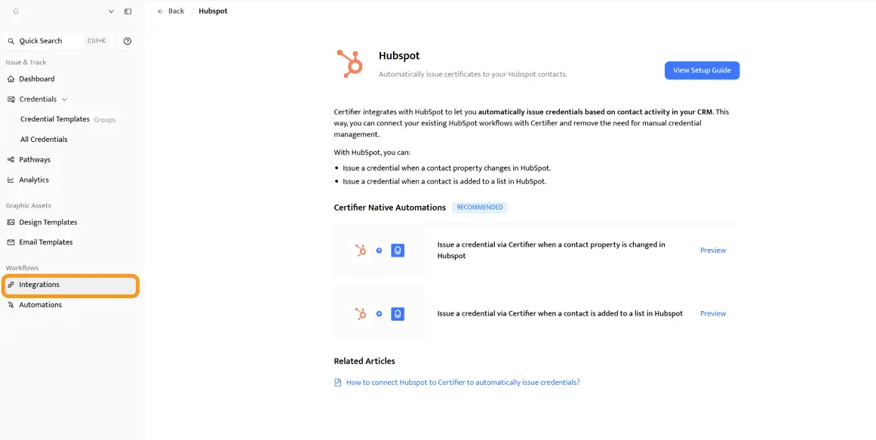The width and height of the screenshot is (876, 440).
Task: Open the help question mark icon
Action: pyautogui.click(x=128, y=41)
